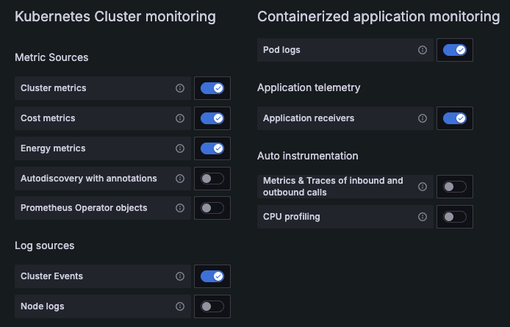The image size is (510, 327).
Task: Show info for Metrics & Traces calls
Action: click(x=423, y=187)
